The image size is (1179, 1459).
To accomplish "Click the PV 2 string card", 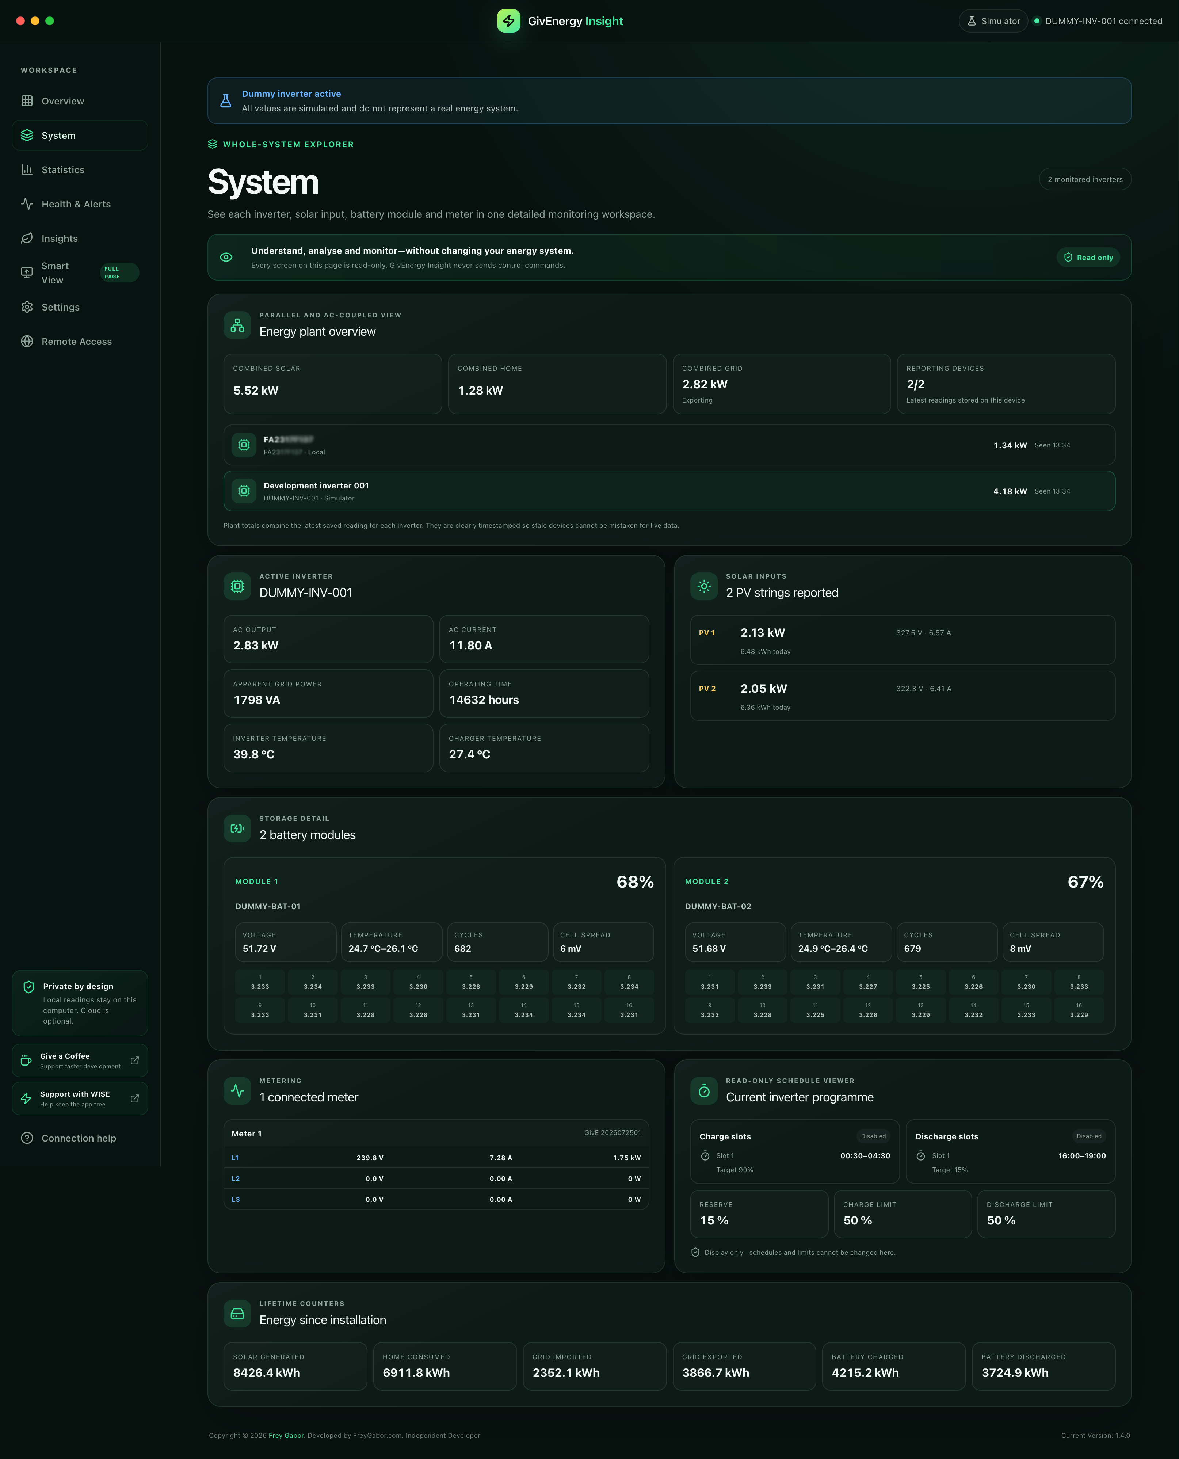I will [903, 696].
